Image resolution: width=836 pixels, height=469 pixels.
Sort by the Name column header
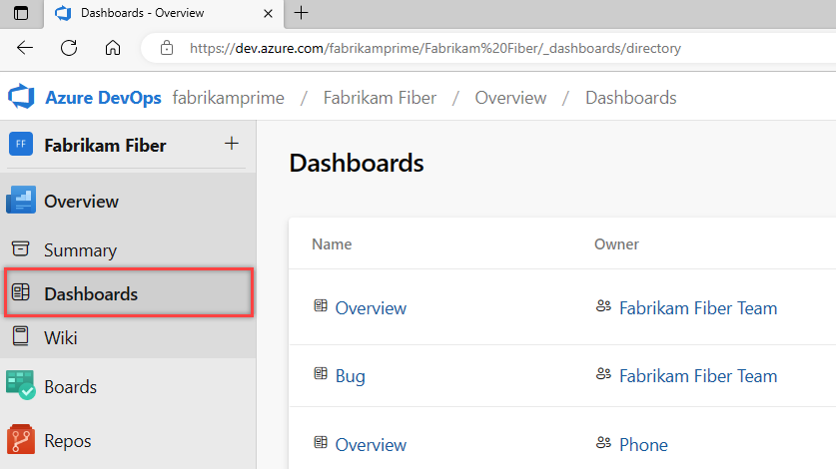pos(332,244)
